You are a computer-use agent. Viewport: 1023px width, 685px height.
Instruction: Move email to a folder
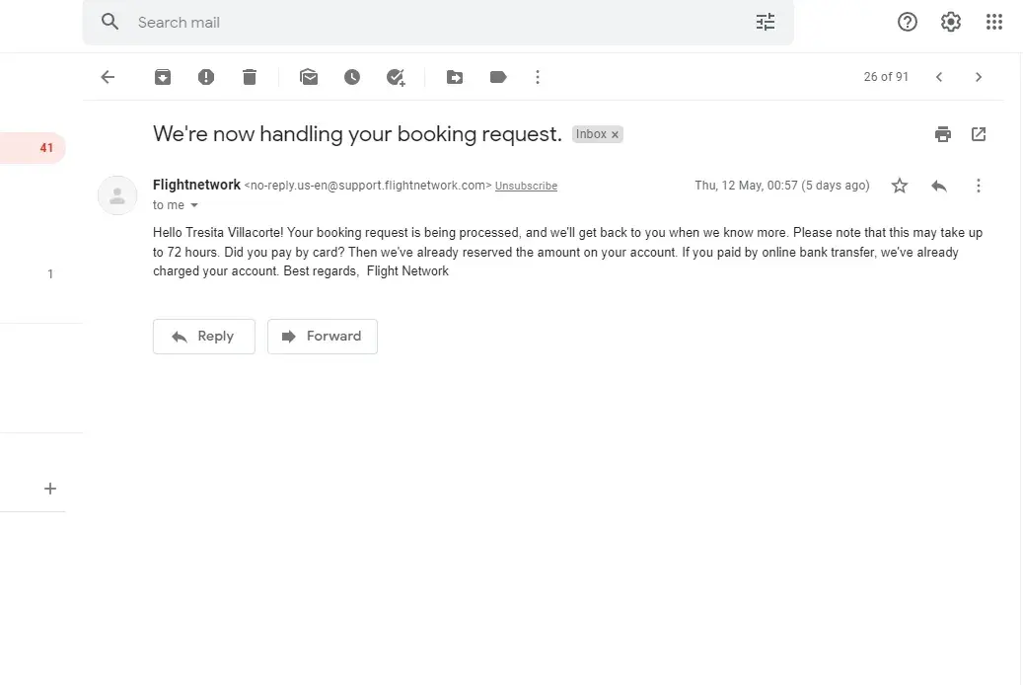coord(455,77)
